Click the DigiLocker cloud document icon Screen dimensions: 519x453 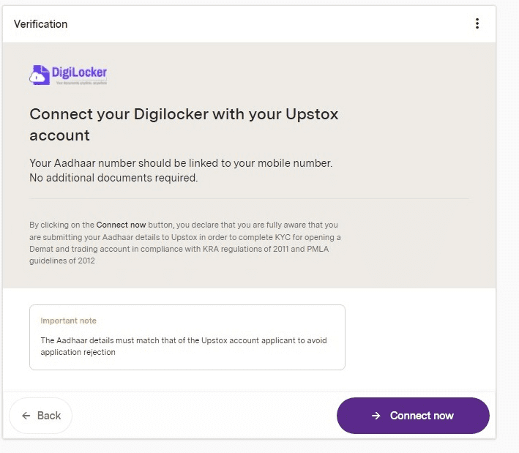(x=40, y=75)
